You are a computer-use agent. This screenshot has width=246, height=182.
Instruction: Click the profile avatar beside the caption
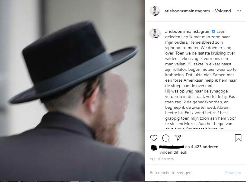point(155,33)
